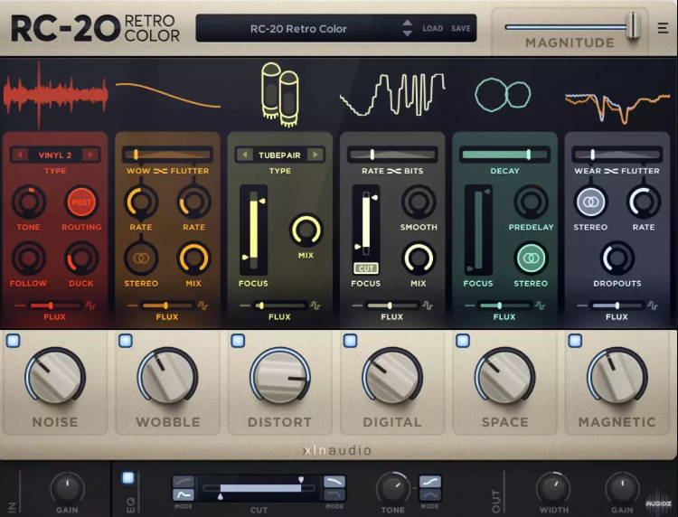The height and width of the screenshot is (517, 678).
Task: Click the input Gain knob
Action: (x=67, y=488)
